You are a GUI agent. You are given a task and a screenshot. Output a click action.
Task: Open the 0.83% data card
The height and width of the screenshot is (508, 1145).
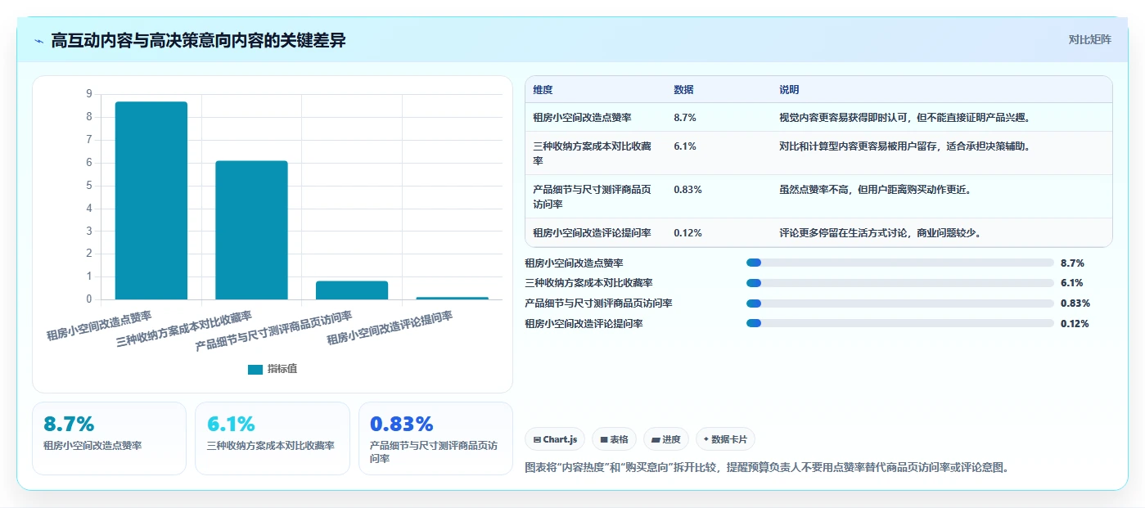[435, 438]
